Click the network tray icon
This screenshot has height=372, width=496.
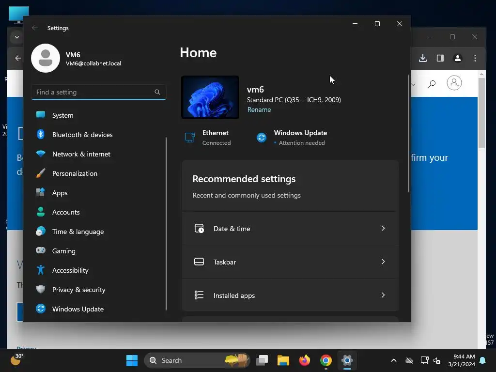(x=424, y=360)
